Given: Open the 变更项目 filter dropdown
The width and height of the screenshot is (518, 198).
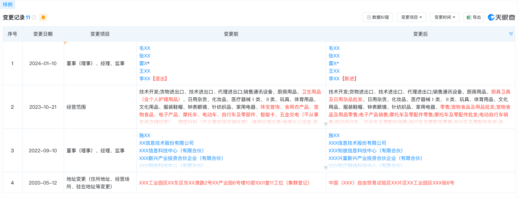Looking at the screenshot, I should click(412, 17).
